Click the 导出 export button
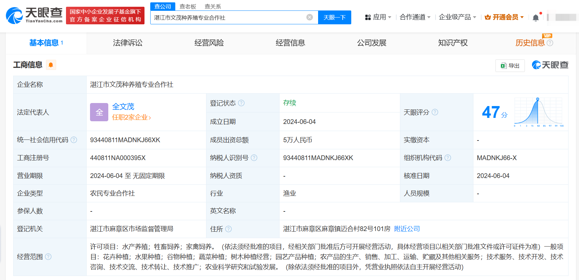This screenshot has width=579, height=280. tap(510, 66)
